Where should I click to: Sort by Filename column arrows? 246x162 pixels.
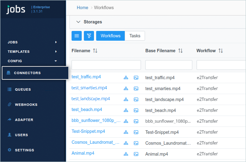(95, 51)
